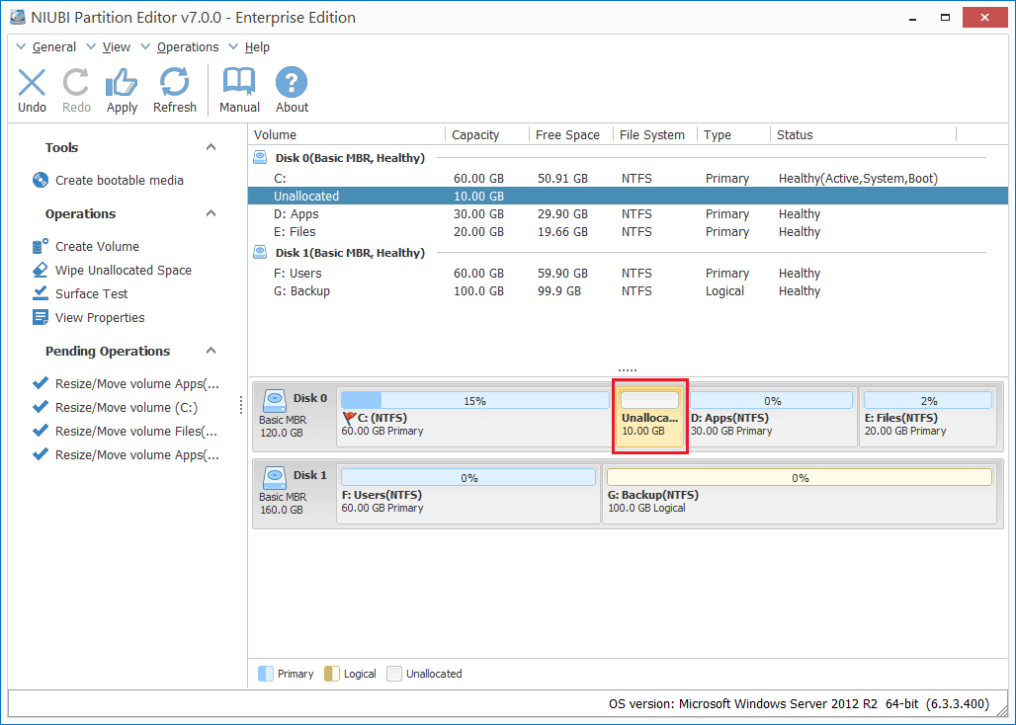Click the red flag on C: partition
The height and width of the screenshot is (725, 1016).
click(x=350, y=418)
